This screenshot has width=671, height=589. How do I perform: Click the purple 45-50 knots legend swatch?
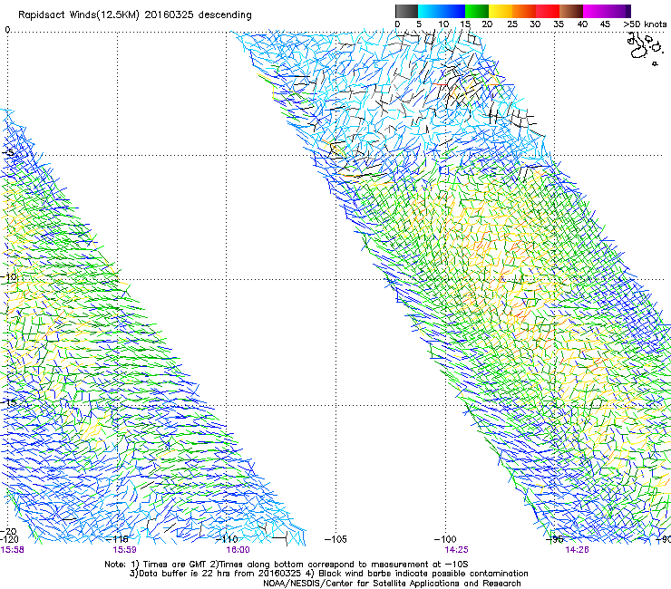click(618, 11)
